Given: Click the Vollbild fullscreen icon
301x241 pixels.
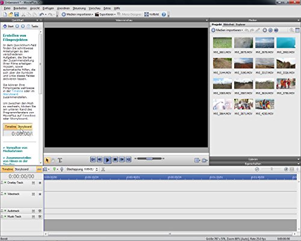Looking at the screenshot, I should click(x=146, y=14).
